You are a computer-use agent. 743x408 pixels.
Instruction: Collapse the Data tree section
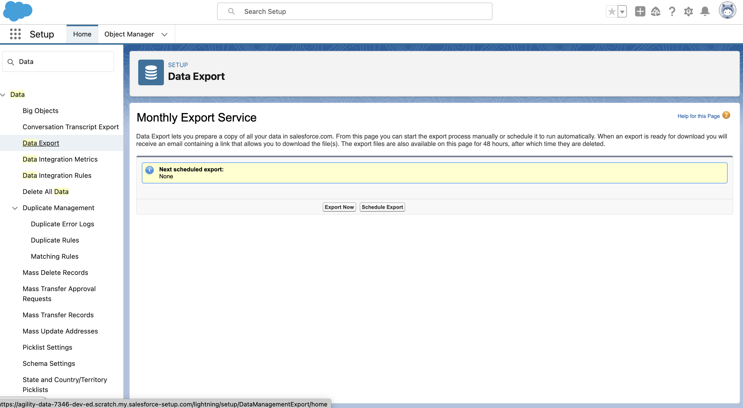coord(3,95)
